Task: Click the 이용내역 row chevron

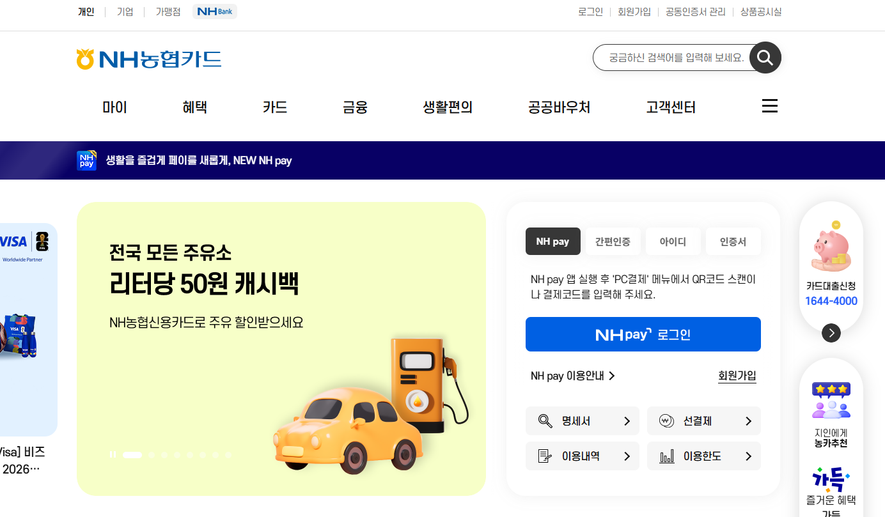Action: 627,456
